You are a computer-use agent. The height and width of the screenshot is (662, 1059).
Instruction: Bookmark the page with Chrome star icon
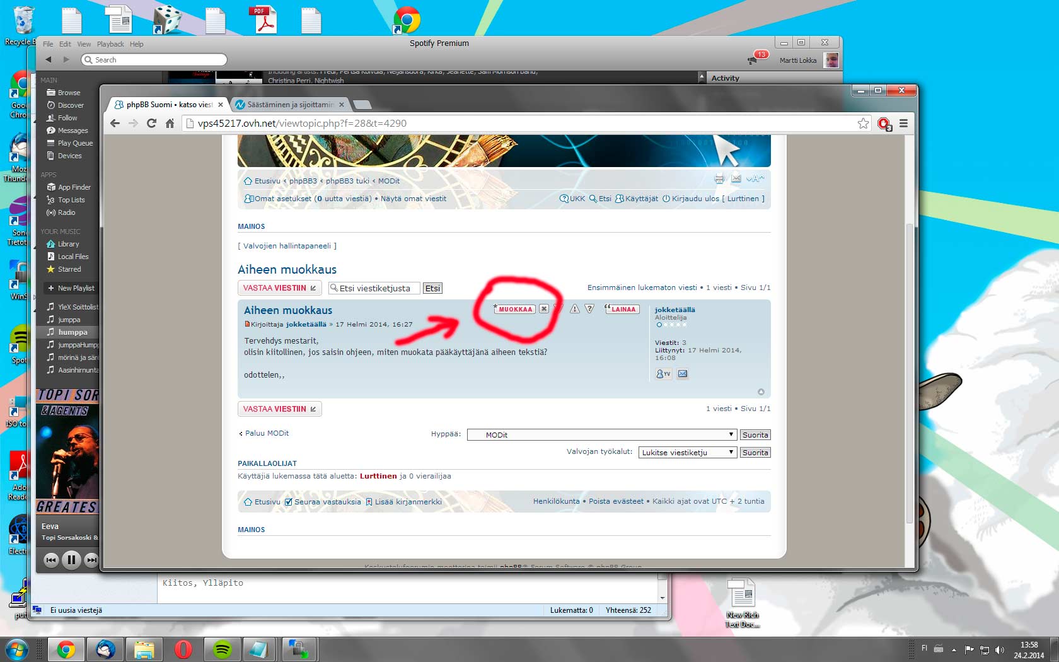(863, 124)
